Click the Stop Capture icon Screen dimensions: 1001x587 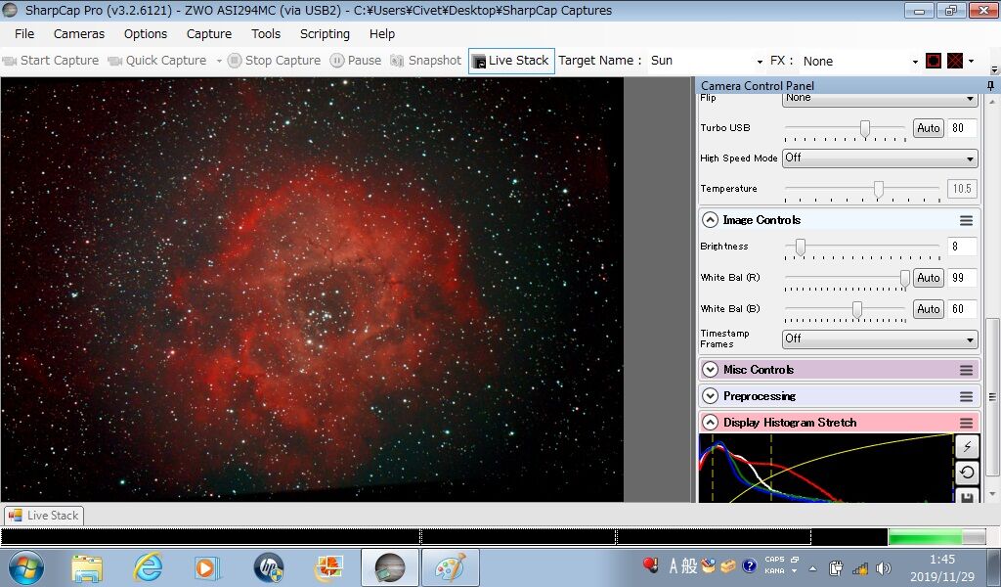pyautogui.click(x=235, y=60)
